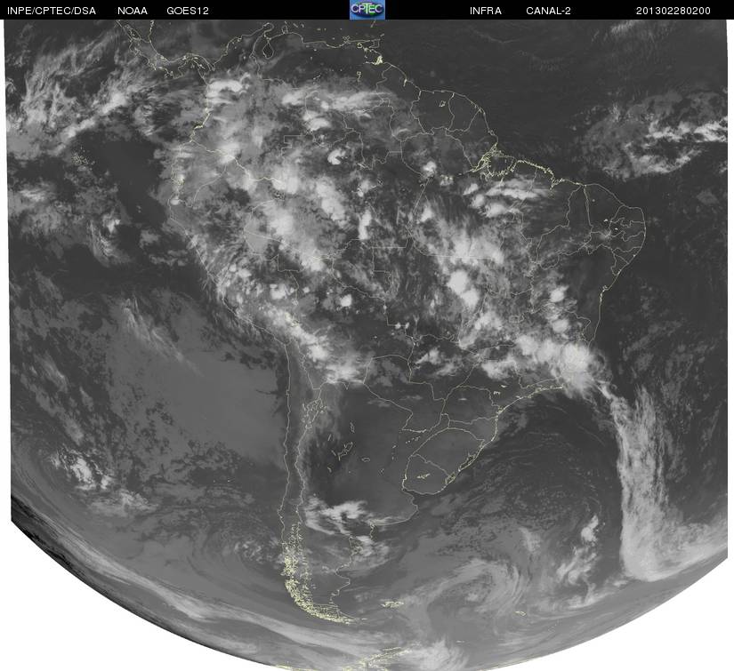
Task: Click the NOAA label in the header
Action: 133,11
